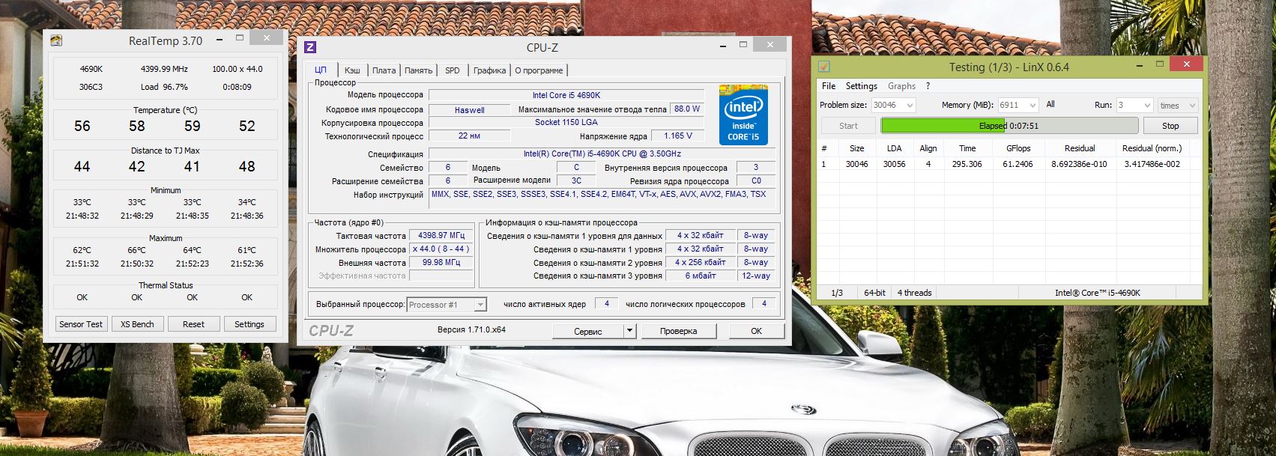Viewport: 1276px width, 456px height.
Task: Select the 295.306 time cell in LinX
Action: tap(967, 164)
